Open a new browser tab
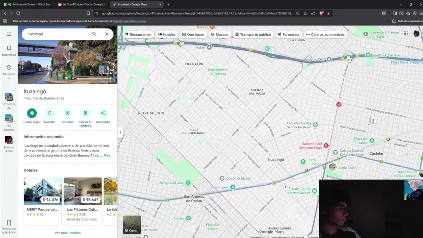Viewport: 423px width, 238px height. click(x=168, y=4)
